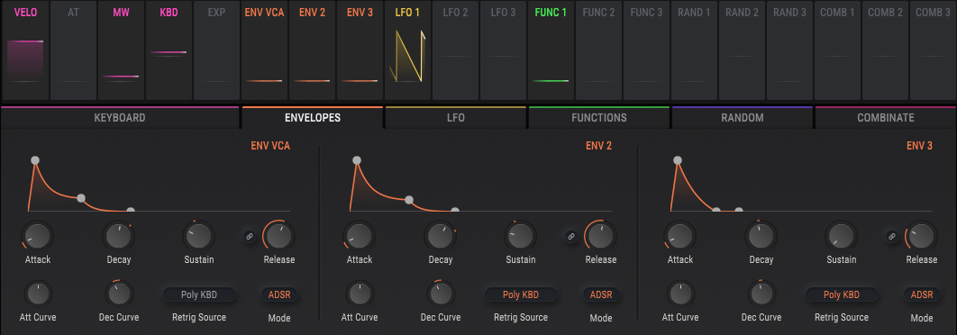This screenshot has height=335, width=957.
Task: Select the LFO 2 modulation source slot
Action: click(x=455, y=50)
